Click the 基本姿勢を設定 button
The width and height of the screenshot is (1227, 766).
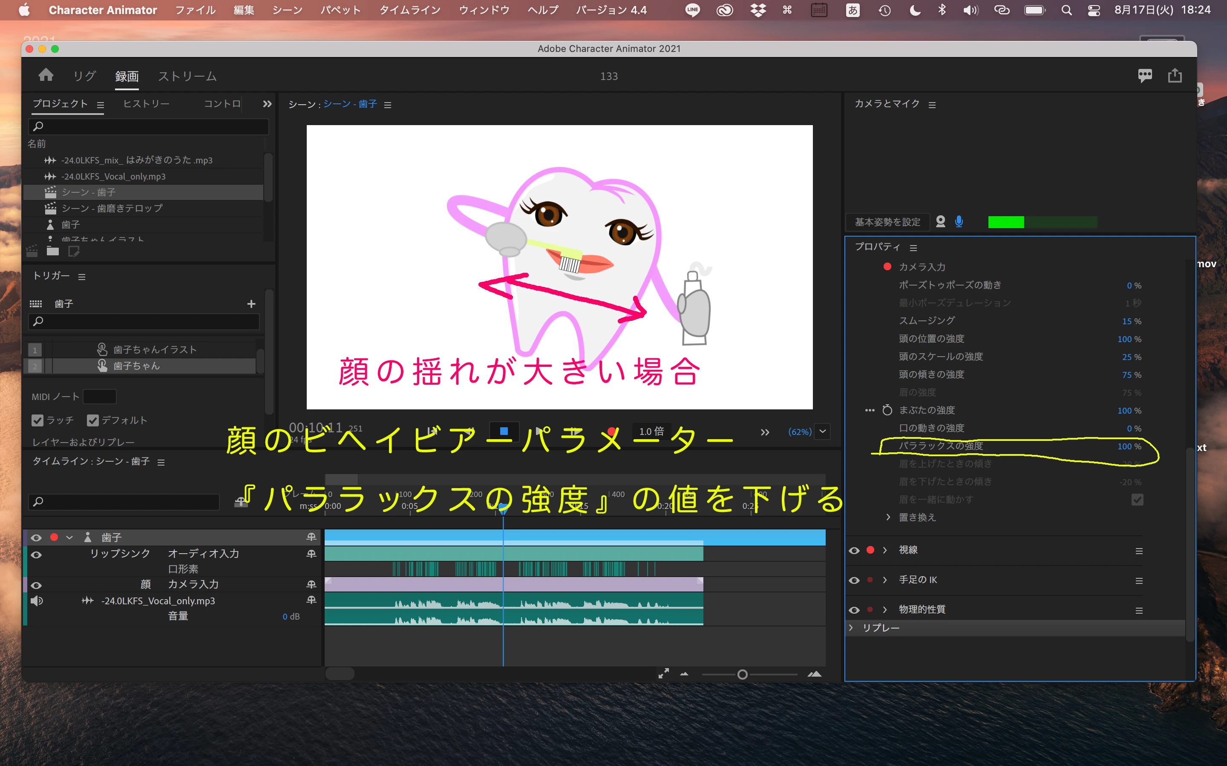(887, 222)
